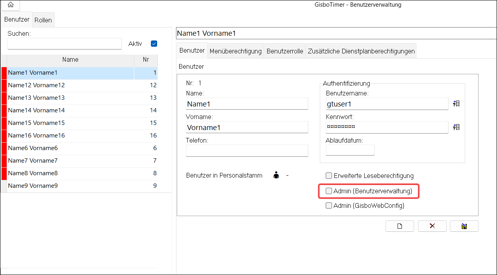Click the Ablaufdatum date field

(x=350, y=150)
